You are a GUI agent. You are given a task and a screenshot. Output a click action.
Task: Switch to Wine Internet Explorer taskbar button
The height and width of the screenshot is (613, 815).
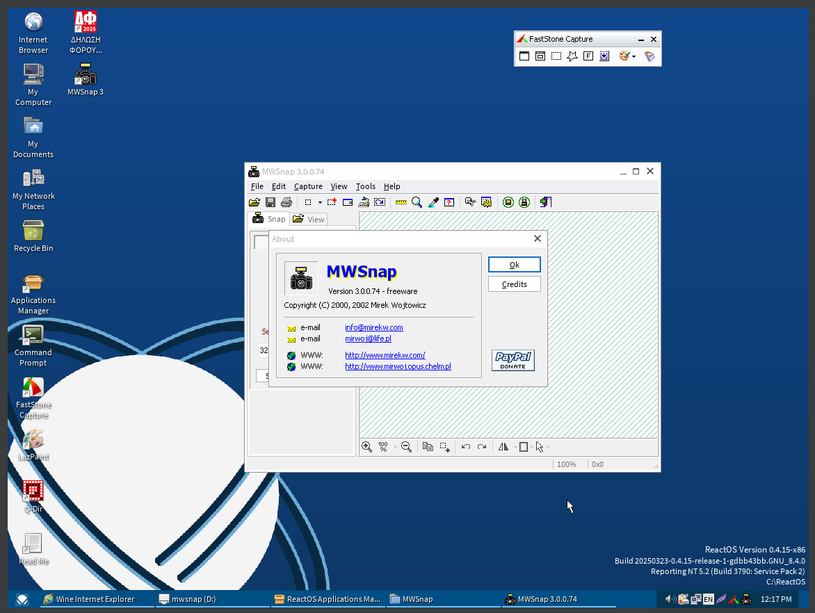97,599
